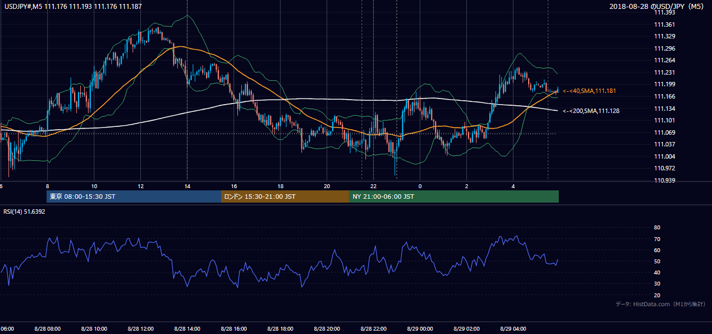Click RSI axis level 40

[x=657, y=272]
